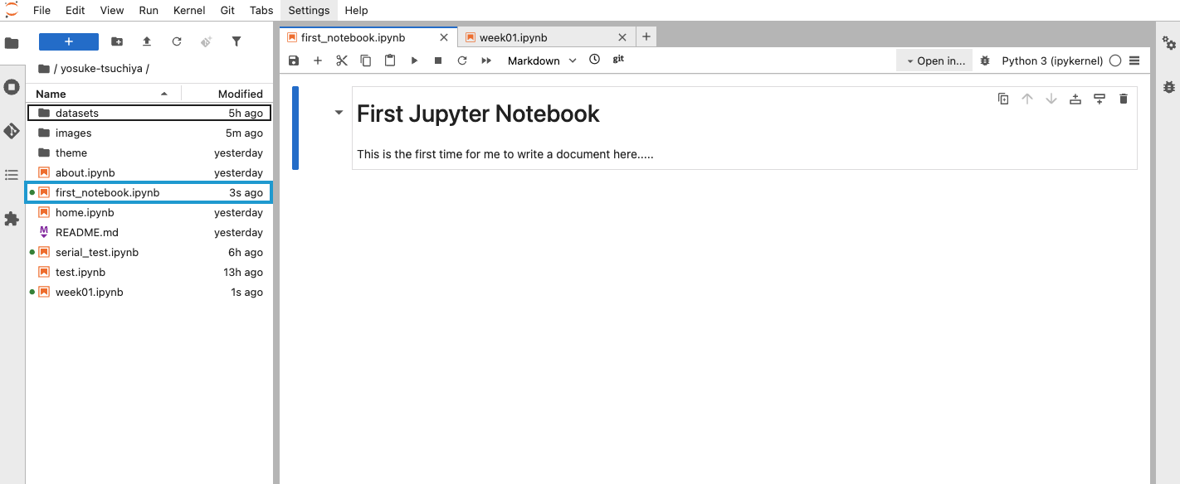Save the notebook with the floppy disk icon
This screenshot has width=1180, height=484.
pos(293,60)
